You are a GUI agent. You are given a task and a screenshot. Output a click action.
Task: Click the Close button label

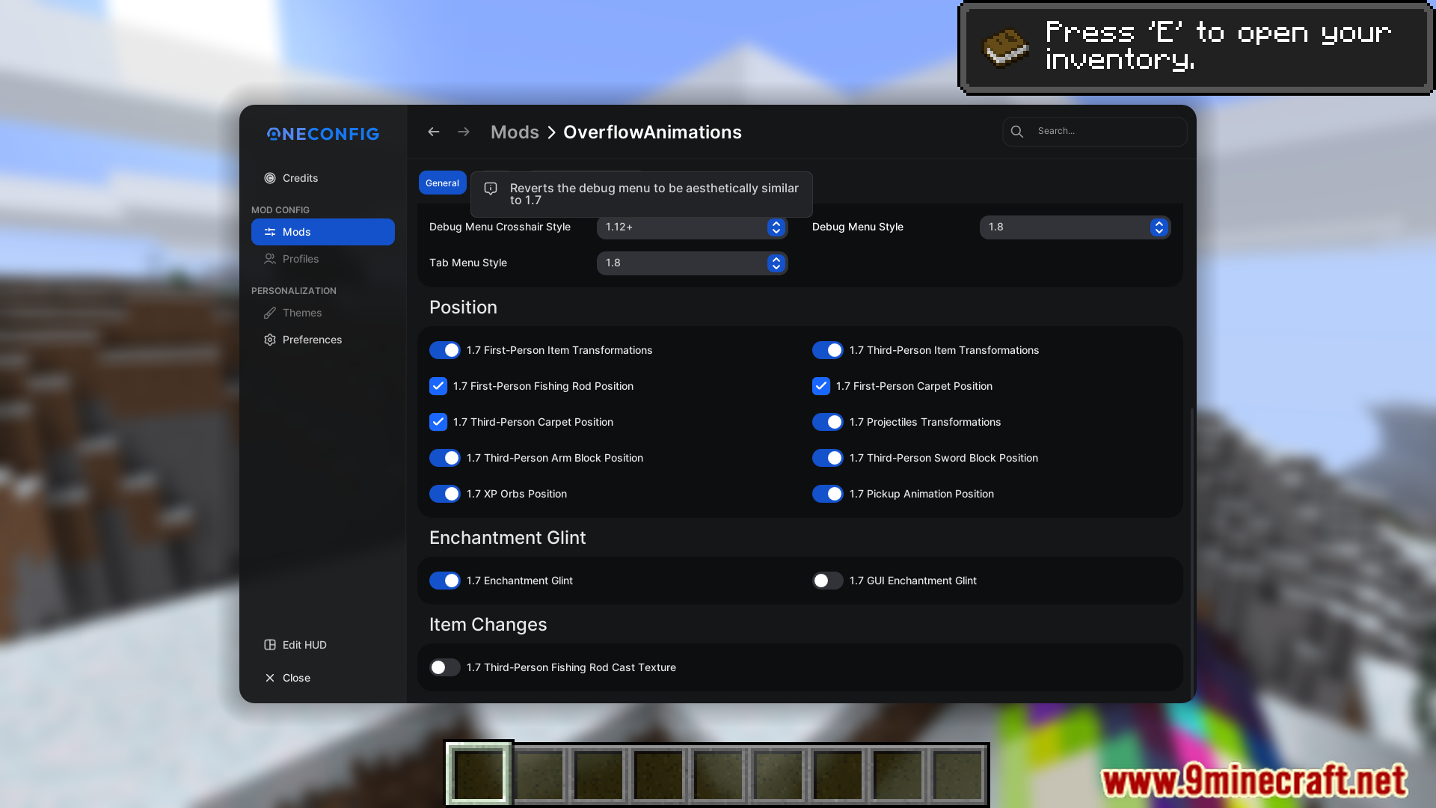click(296, 678)
